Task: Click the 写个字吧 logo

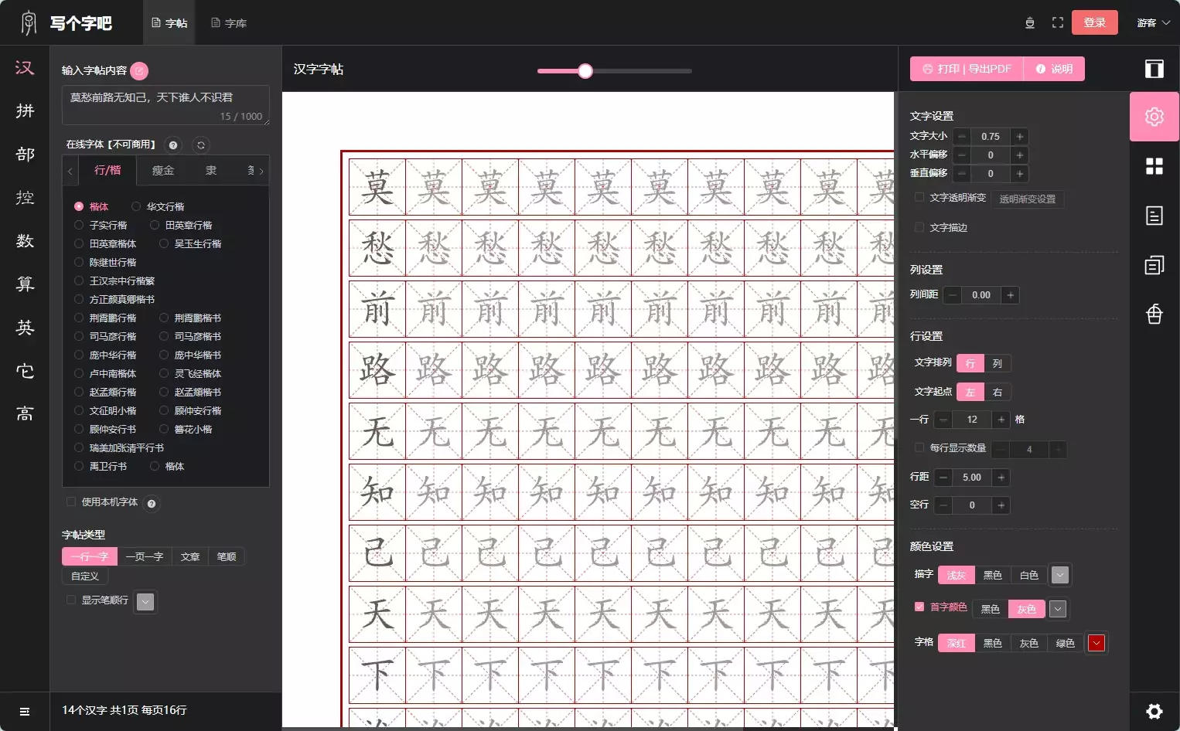Action: coord(67,23)
